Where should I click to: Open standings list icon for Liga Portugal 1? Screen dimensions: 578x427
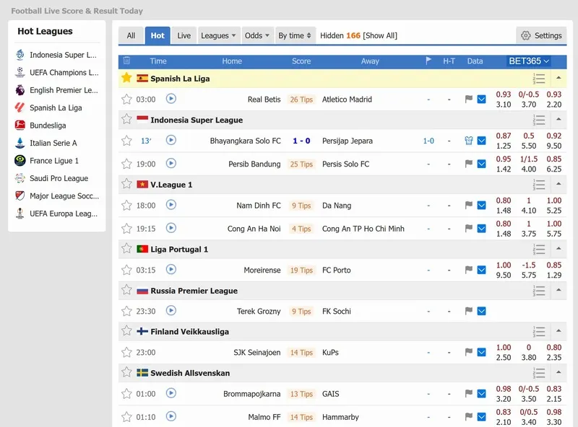539,249
